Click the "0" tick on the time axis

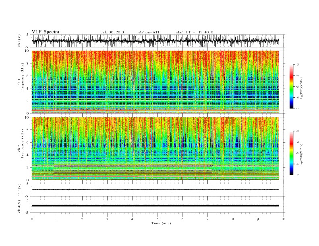(32, 219)
